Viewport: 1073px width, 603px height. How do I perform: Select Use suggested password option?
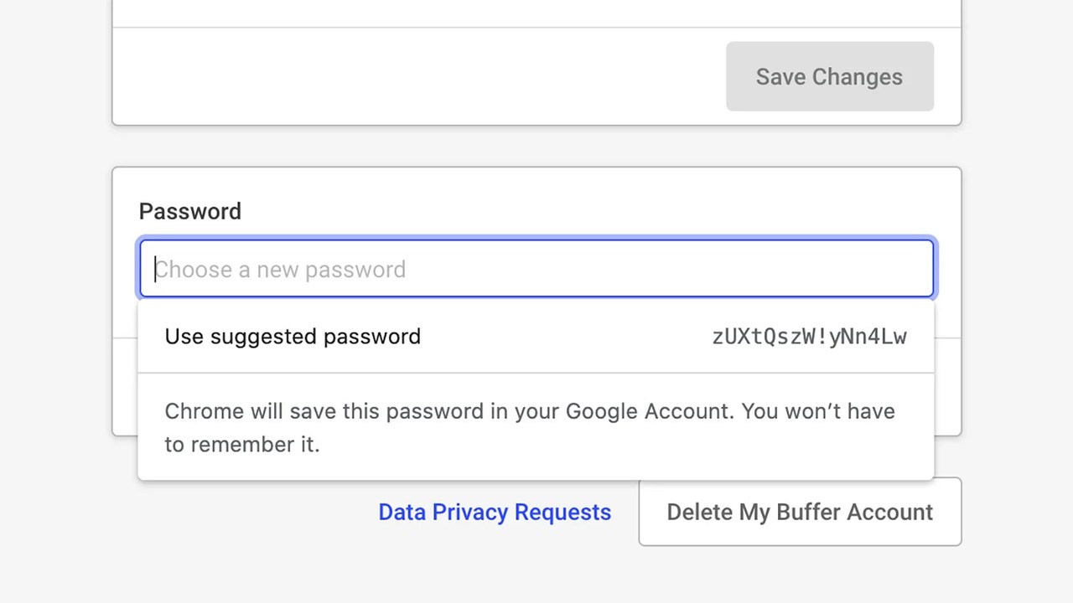point(293,337)
